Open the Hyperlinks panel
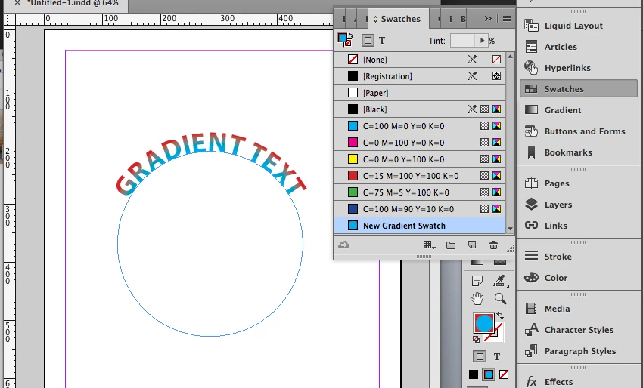643x388 pixels. pos(579,68)
